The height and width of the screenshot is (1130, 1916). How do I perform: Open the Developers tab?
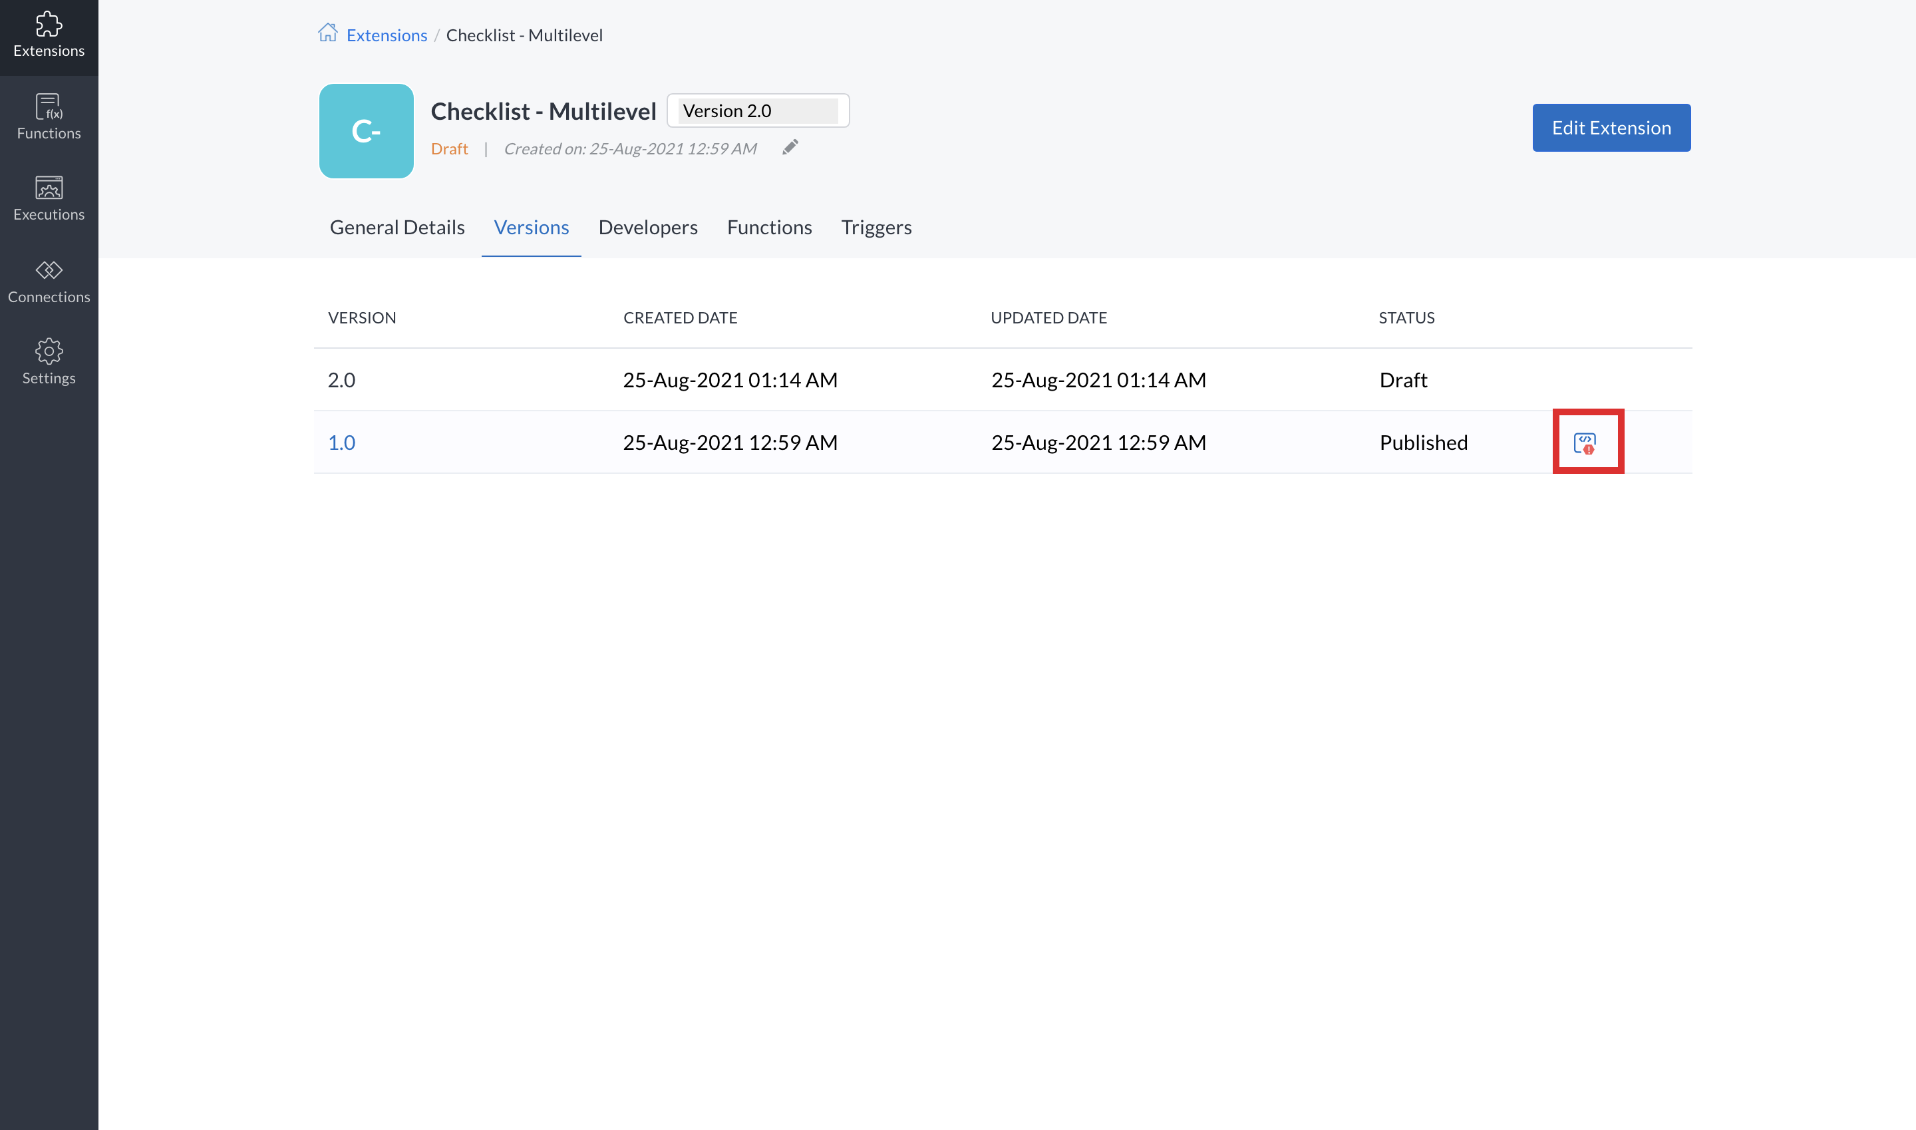pyautogui.click(x=648, y=228)
